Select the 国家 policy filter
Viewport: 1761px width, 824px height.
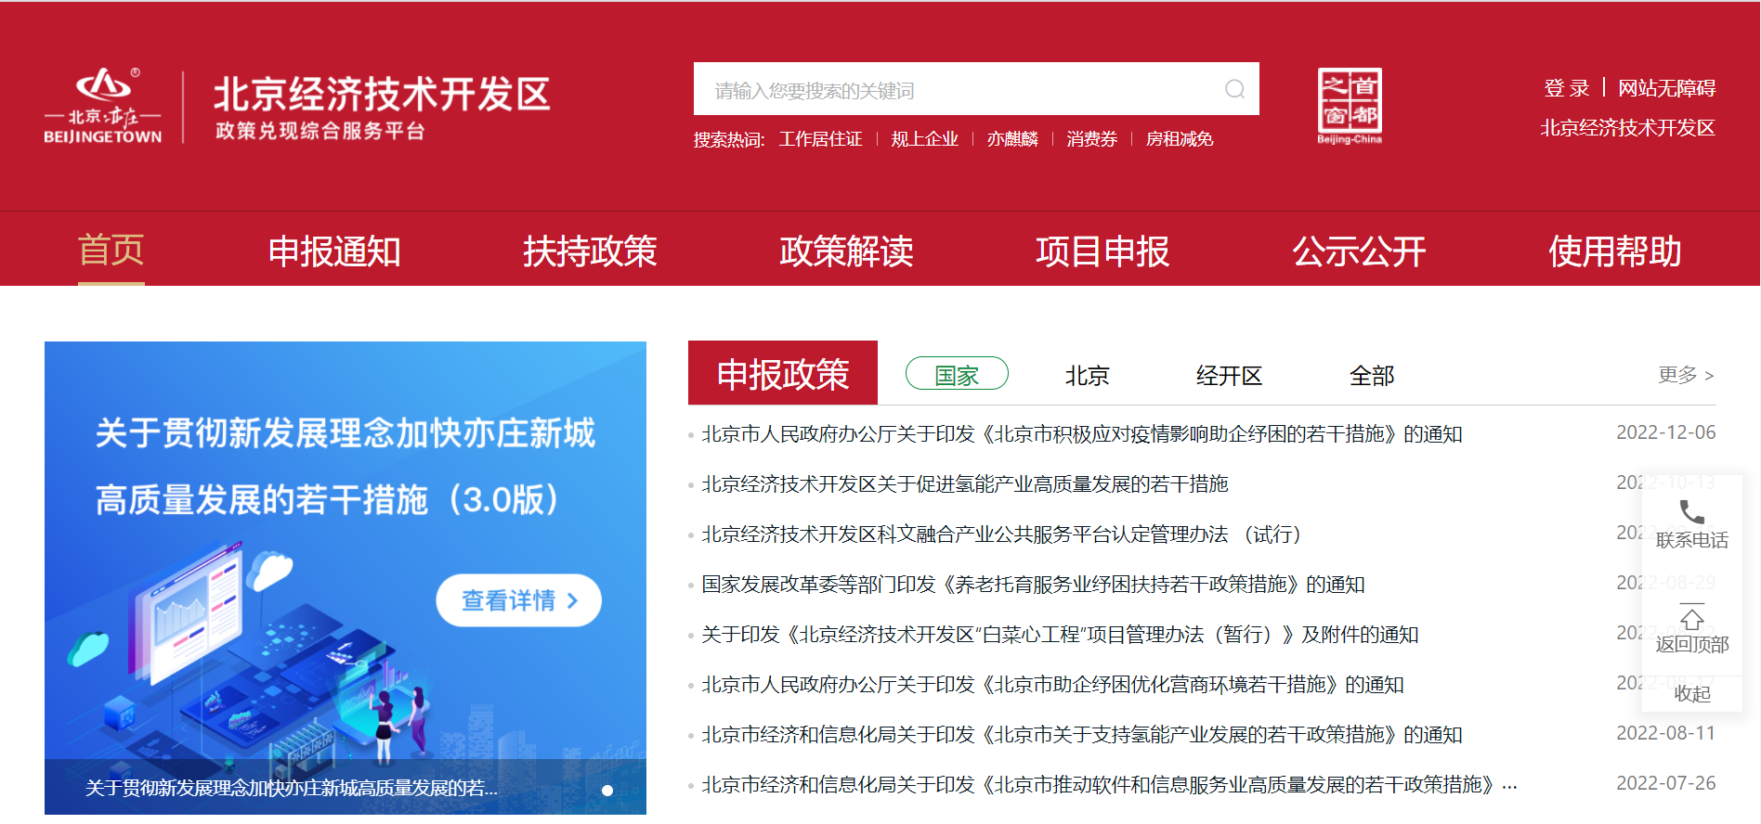point(956,375)
